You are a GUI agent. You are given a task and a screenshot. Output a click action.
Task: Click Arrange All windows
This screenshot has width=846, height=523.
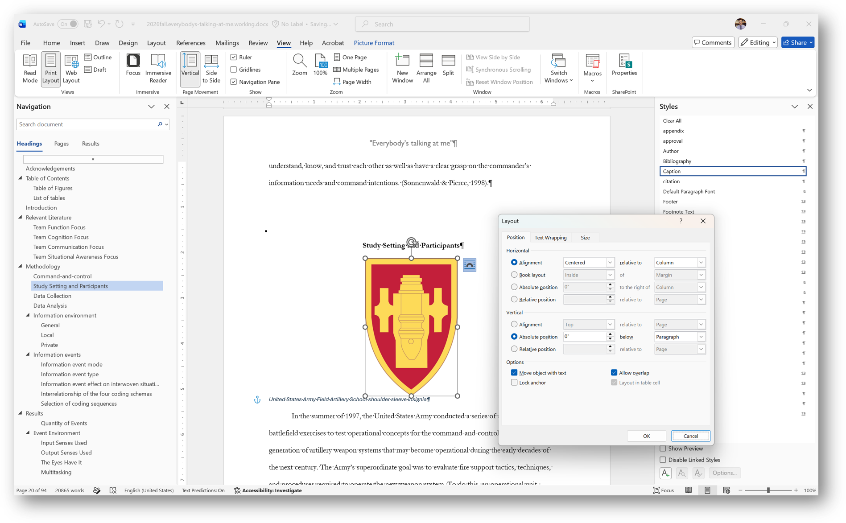(426, 68)
